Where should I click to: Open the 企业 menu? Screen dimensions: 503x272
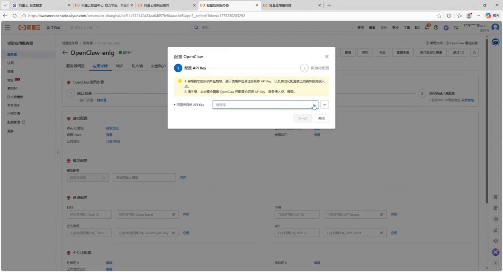tap(383, 28)
